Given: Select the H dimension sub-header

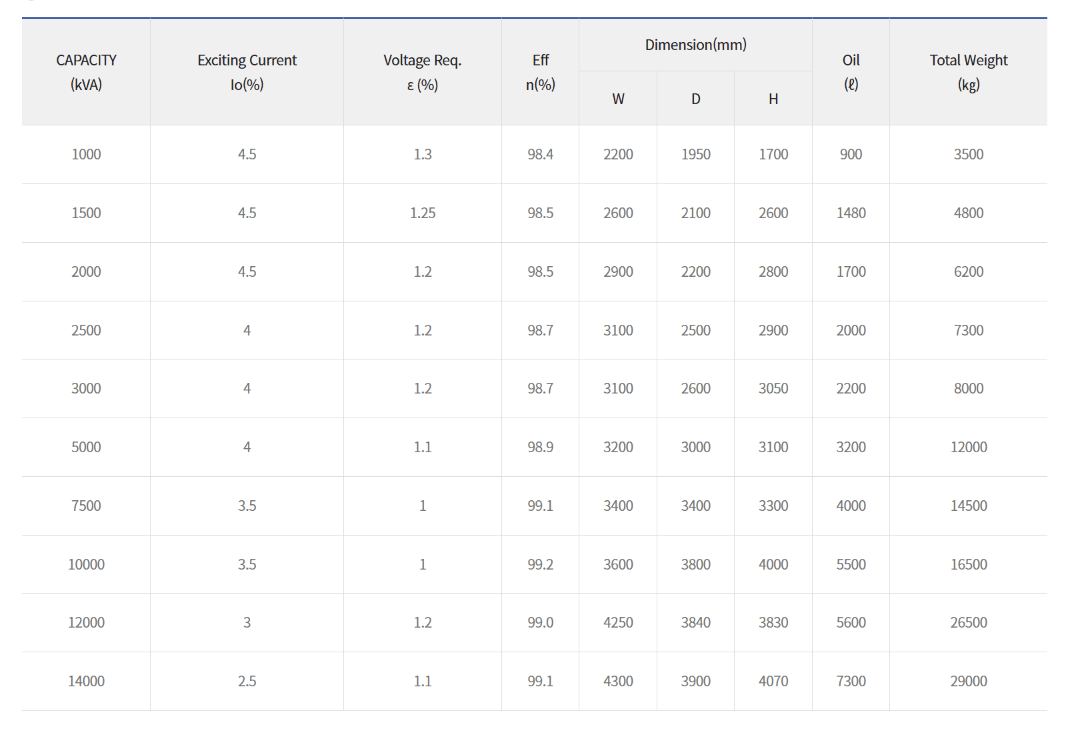Looking at the screenshot, I should [773, 99].
